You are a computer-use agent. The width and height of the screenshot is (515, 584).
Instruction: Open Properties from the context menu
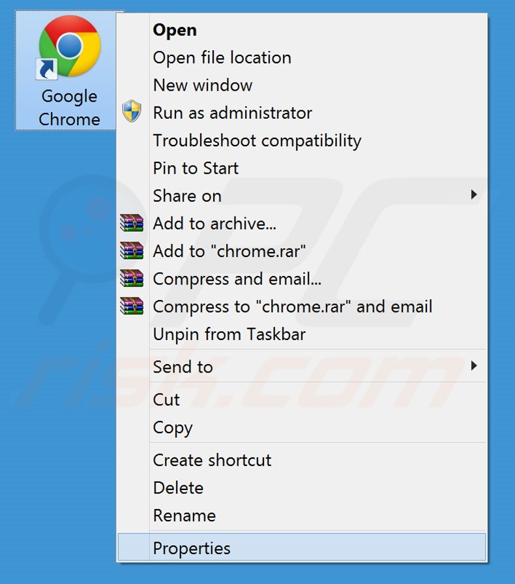pos(302,548)
